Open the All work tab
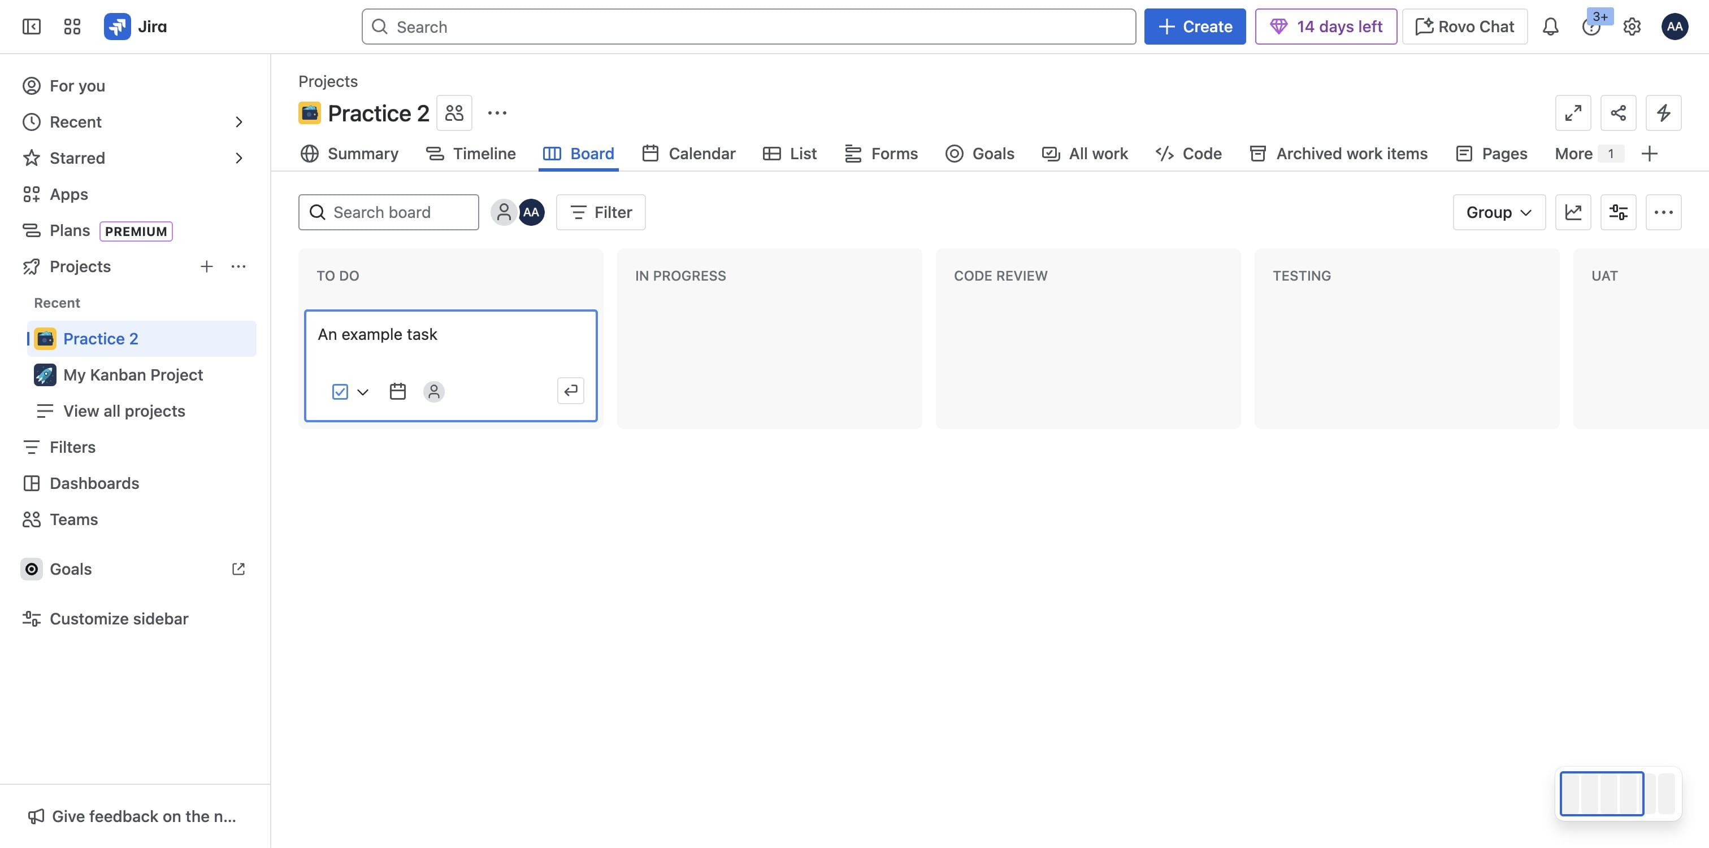The height and width of the screenshot is (848, 1709). 1085,154
